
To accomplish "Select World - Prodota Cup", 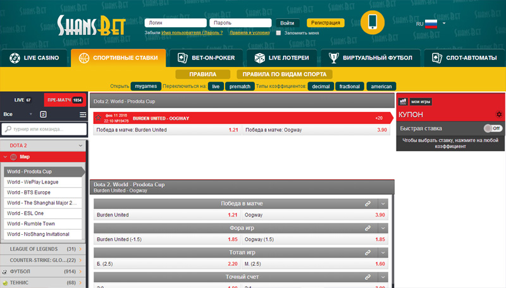I will click(43, 172).
